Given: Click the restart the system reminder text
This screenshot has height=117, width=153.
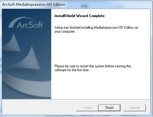Looking at the screenshot, I should [93, 68].
